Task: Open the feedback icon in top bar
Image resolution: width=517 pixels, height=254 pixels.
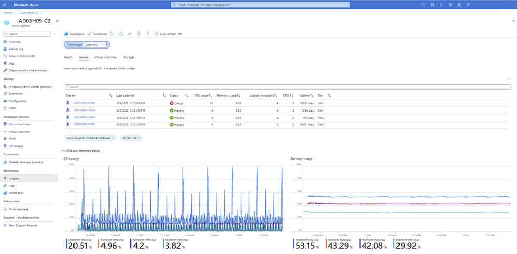Action: point(468,5)
